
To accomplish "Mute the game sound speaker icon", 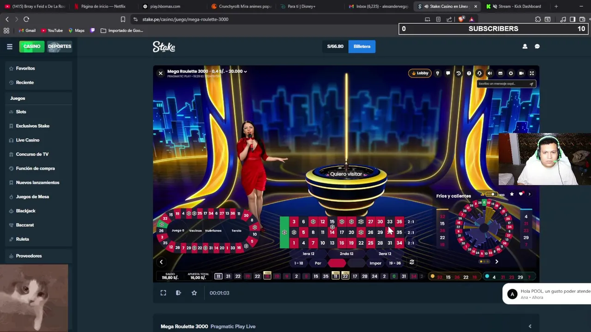I will pyautogui.click(x=490, y=73).
